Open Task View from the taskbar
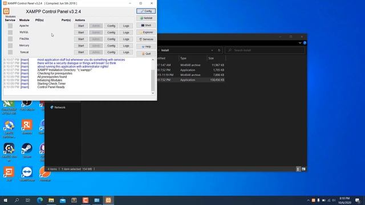The image size is (365, 205). tap(28, 200)
